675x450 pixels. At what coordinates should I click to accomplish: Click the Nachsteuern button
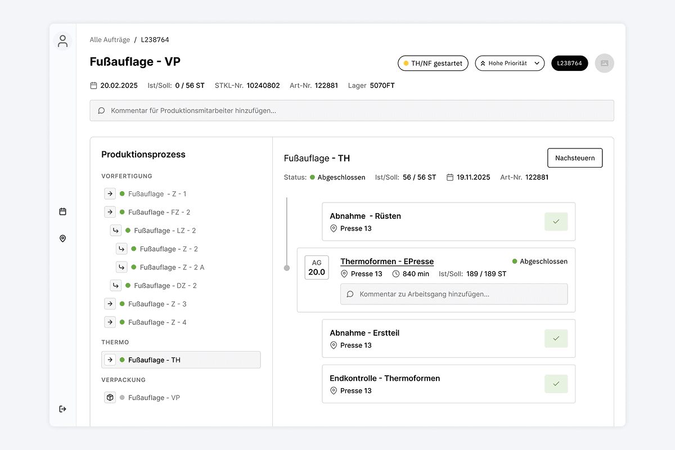(x=575, y=158)
